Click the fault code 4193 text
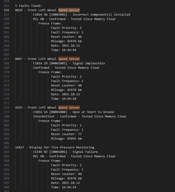The height and width of the screenshot is (192, 175). (x=19, y=108)
